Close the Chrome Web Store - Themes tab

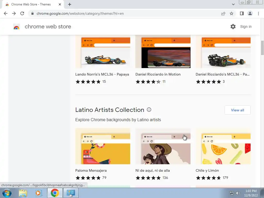[x=60, y=4]
